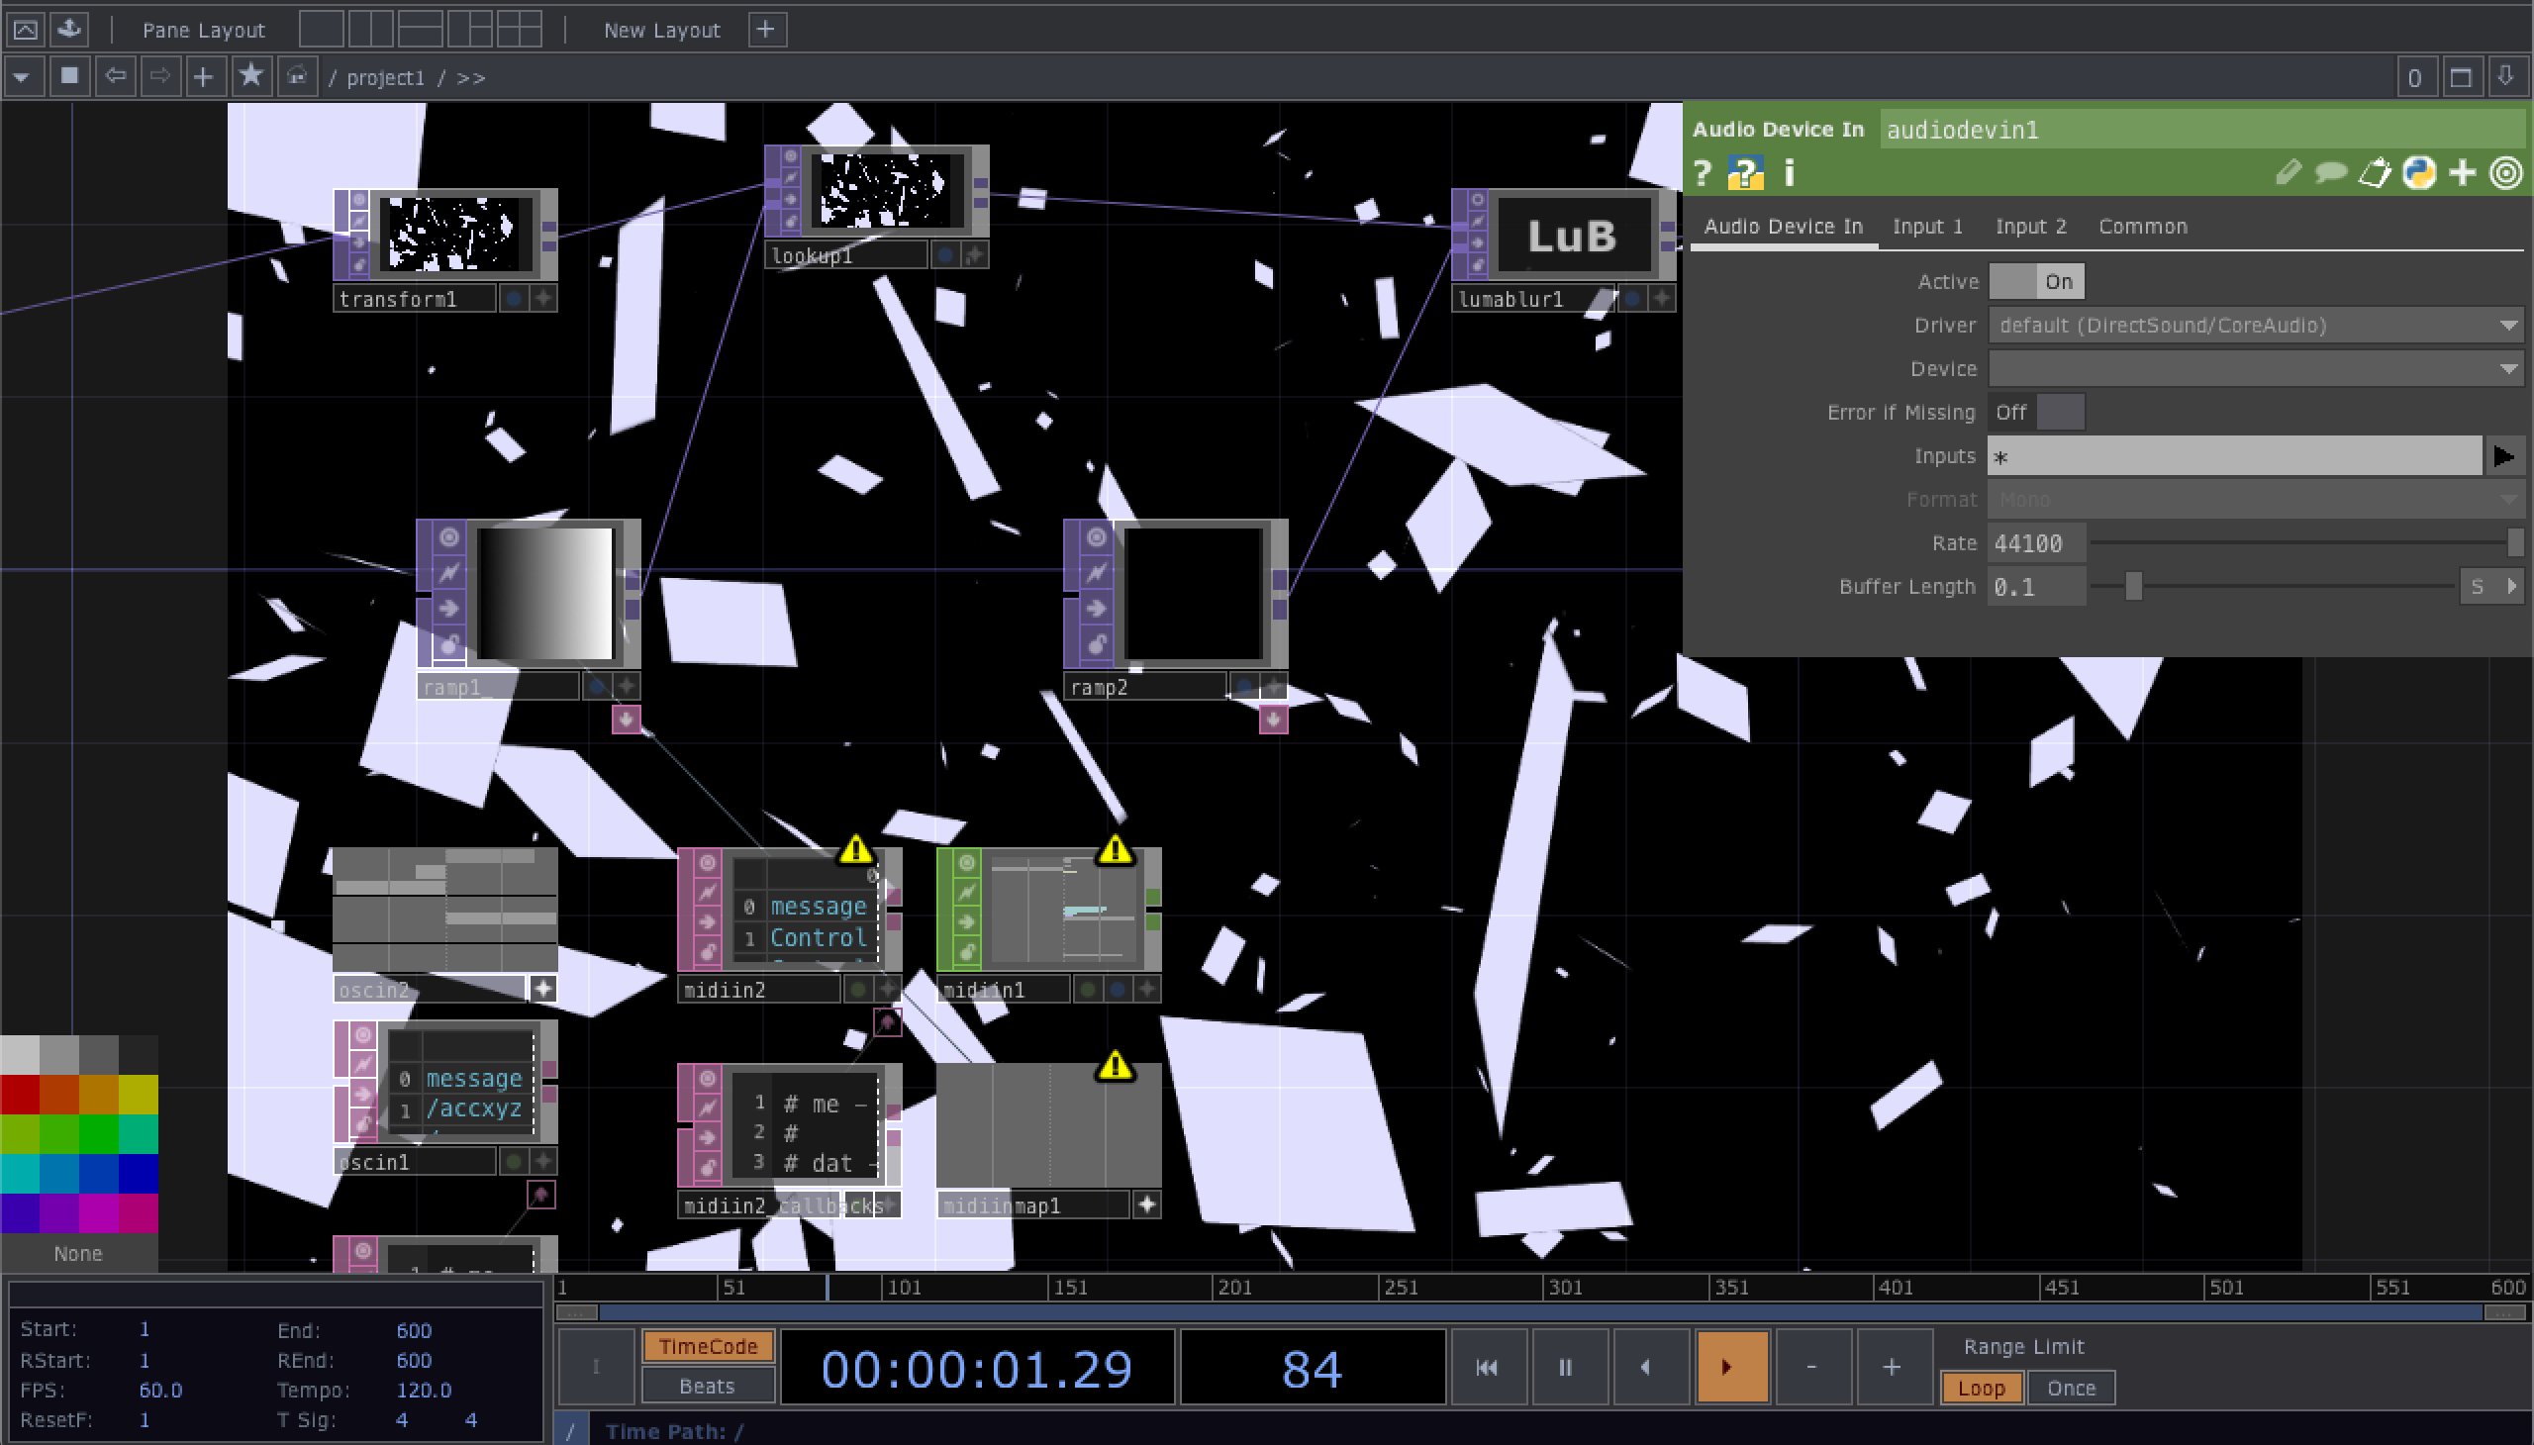2534x1445 pixels.
Task: Open operator info popup via 'i' icon
Action: (x=1789, y=173)
